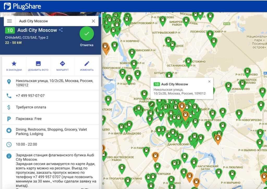Check in with the green Отметка button
This screenshot has height=189, width=267.
pyautogui.click(x=87, y=34)
